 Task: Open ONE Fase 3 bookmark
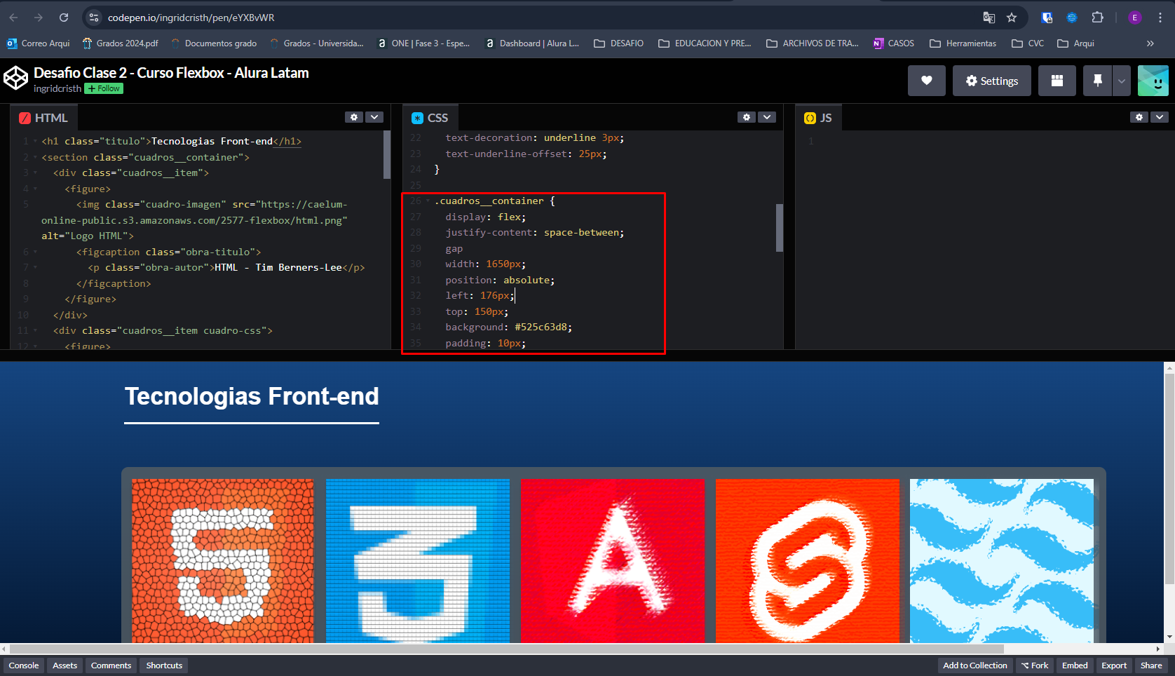423,43
